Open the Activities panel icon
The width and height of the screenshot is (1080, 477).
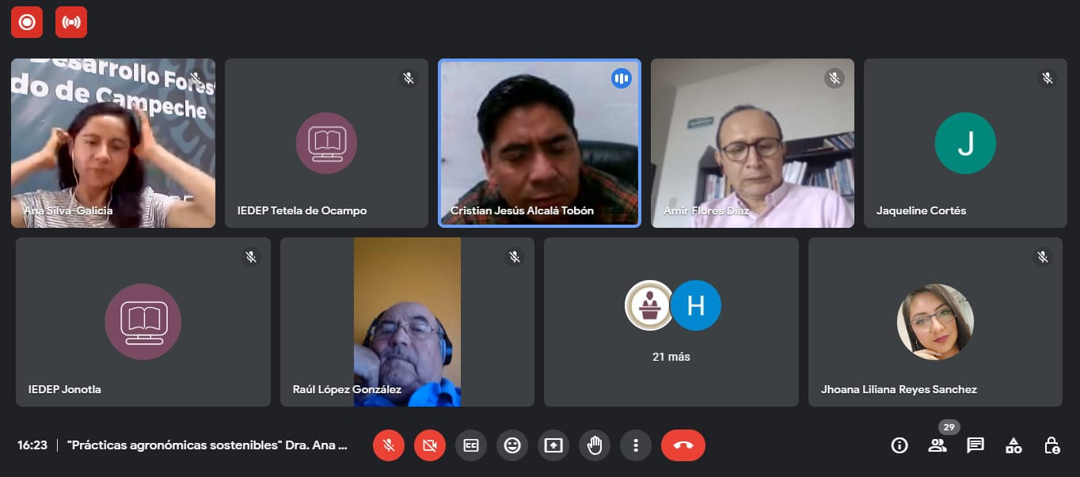[x=1013, y=445]
